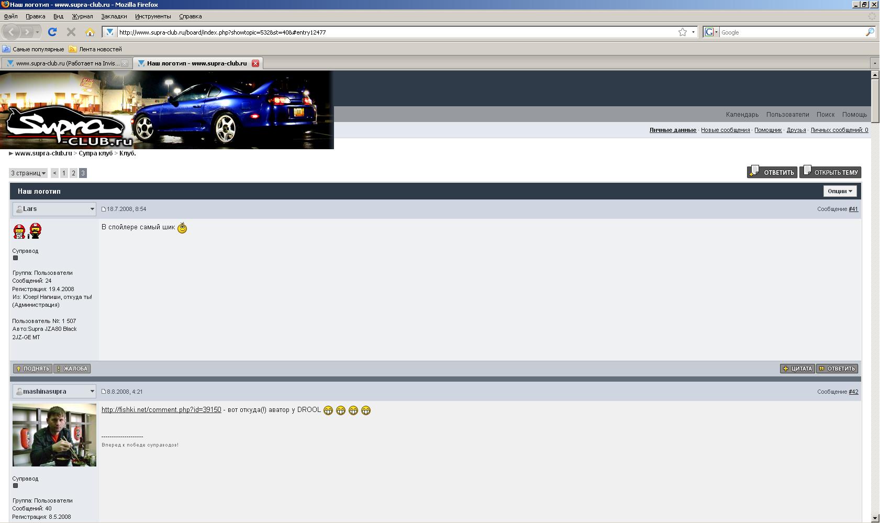Image resolution: width=880 pixels, height=523 pixels.
Task: Expand the Lars user dropdown
Action: coord(92,209)
